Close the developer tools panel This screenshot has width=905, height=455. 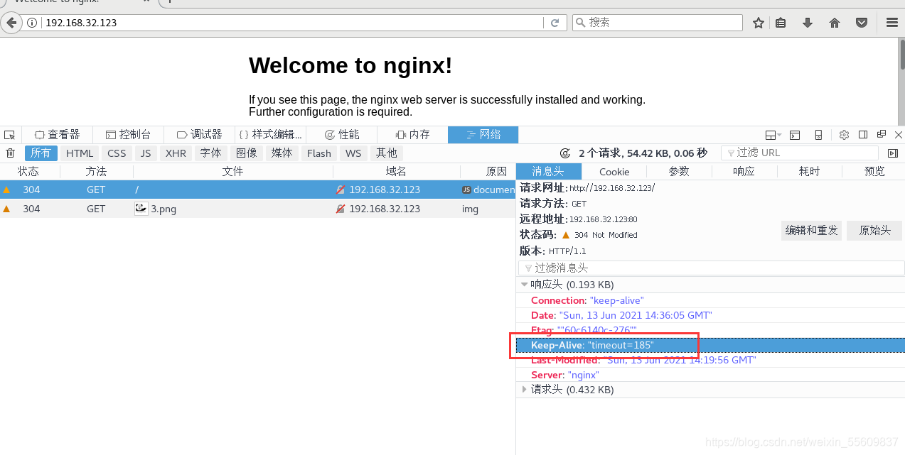click(x=899, y=135)
